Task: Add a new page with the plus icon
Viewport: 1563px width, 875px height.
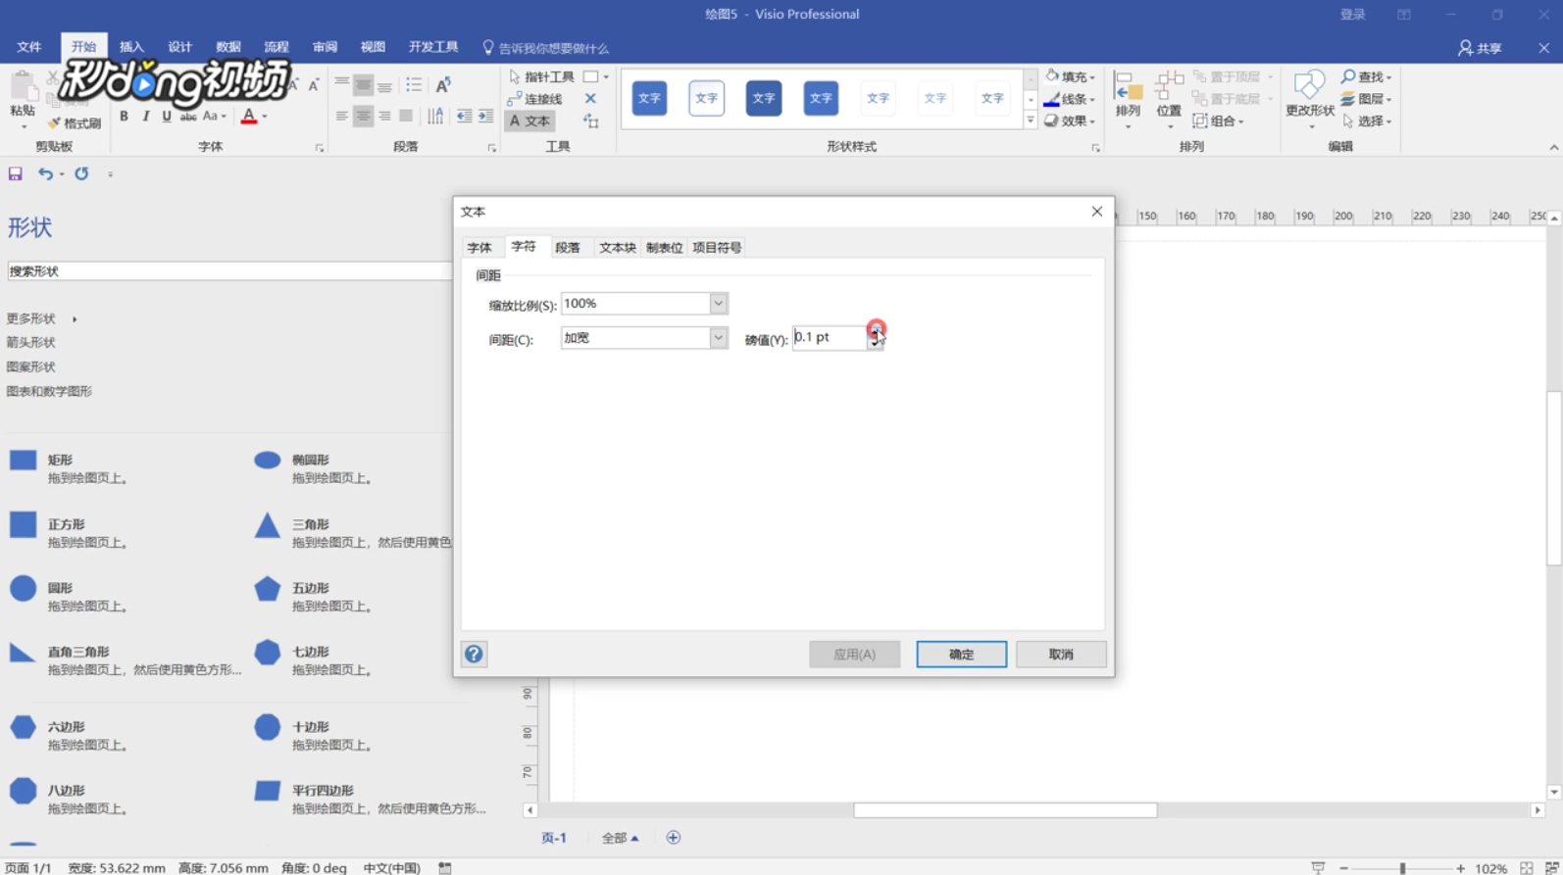Action: [x=673, y=838]
